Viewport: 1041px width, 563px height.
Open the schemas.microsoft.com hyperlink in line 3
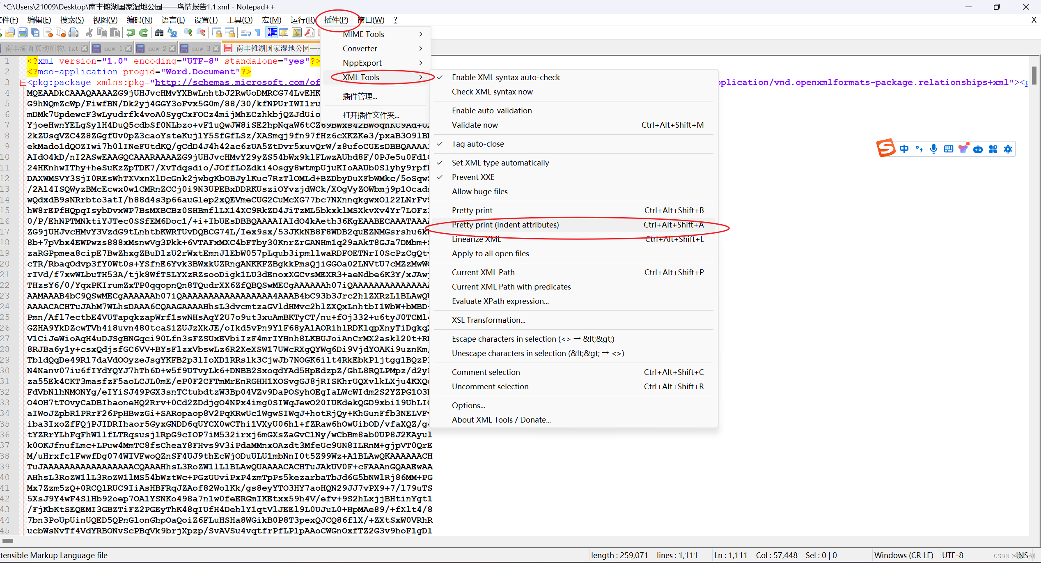tap(236, 83)
